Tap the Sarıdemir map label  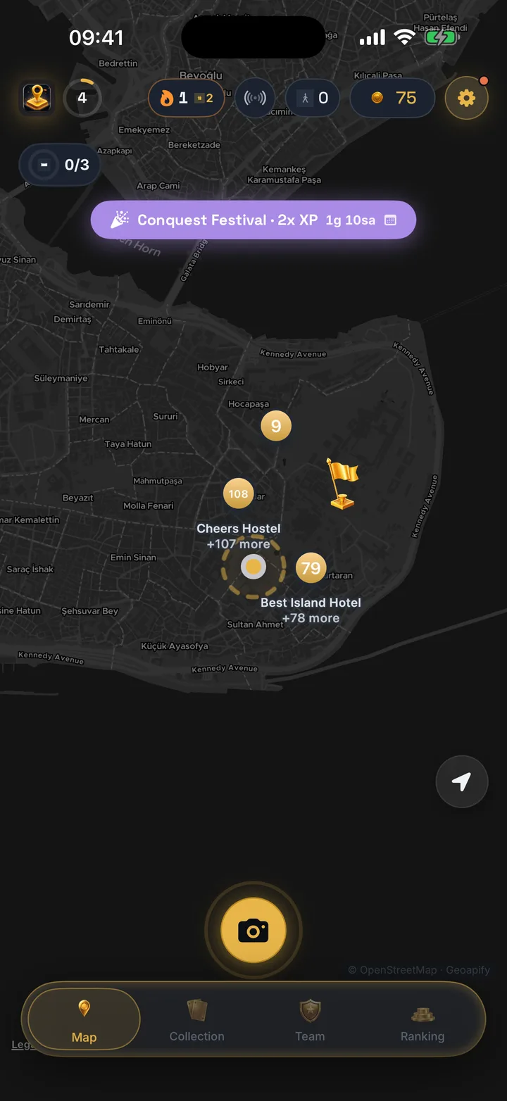click(89, 305)
